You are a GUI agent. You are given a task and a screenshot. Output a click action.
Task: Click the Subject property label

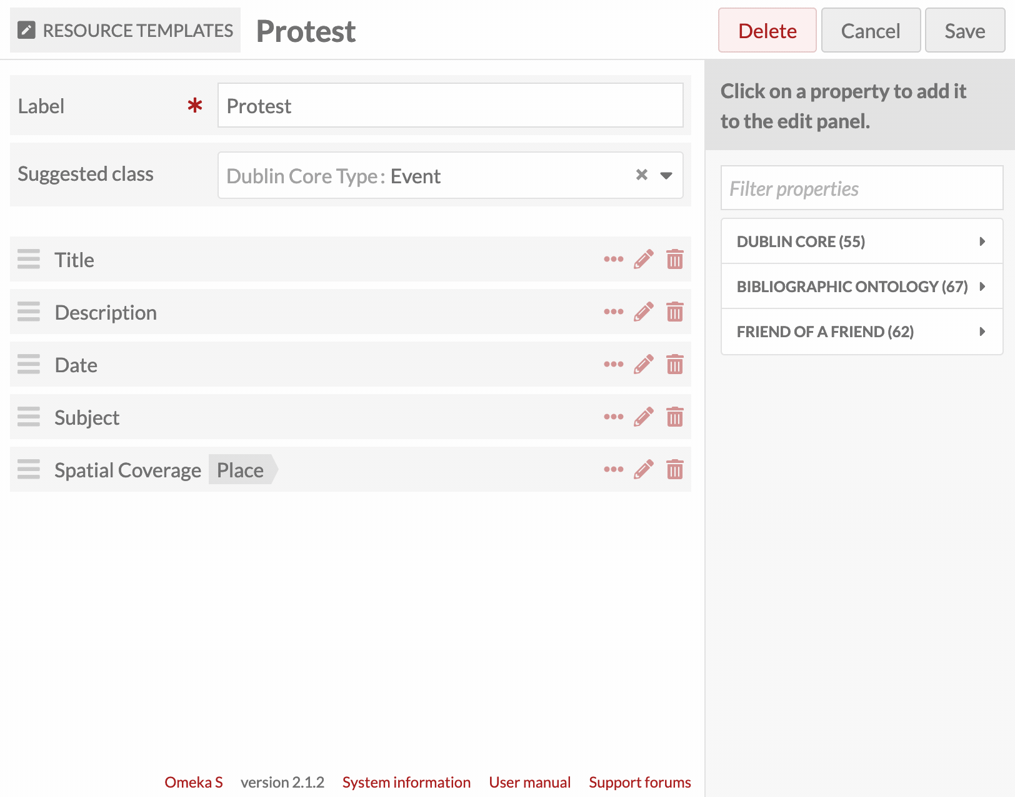[x=87, y=418]
